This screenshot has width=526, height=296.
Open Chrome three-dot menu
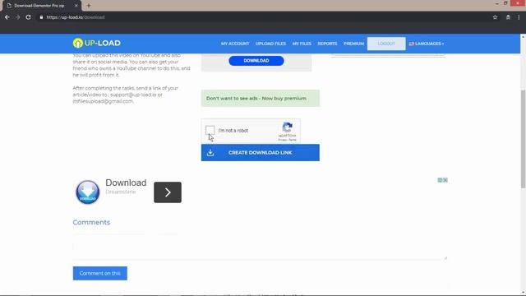click(x=519, y=17)
